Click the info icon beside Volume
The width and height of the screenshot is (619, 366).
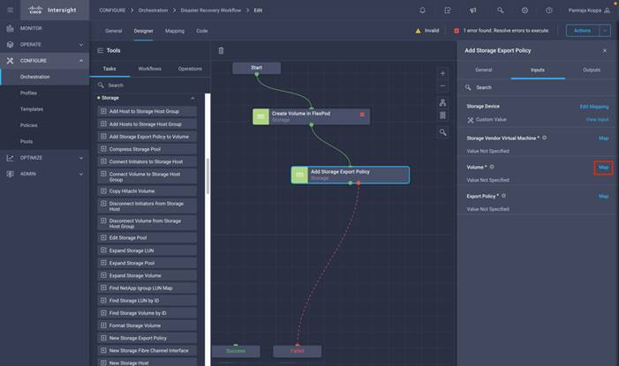point(492,167)
